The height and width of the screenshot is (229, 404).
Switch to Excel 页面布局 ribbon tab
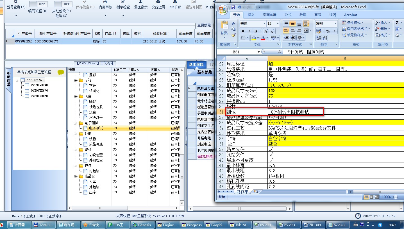[270, 15]
